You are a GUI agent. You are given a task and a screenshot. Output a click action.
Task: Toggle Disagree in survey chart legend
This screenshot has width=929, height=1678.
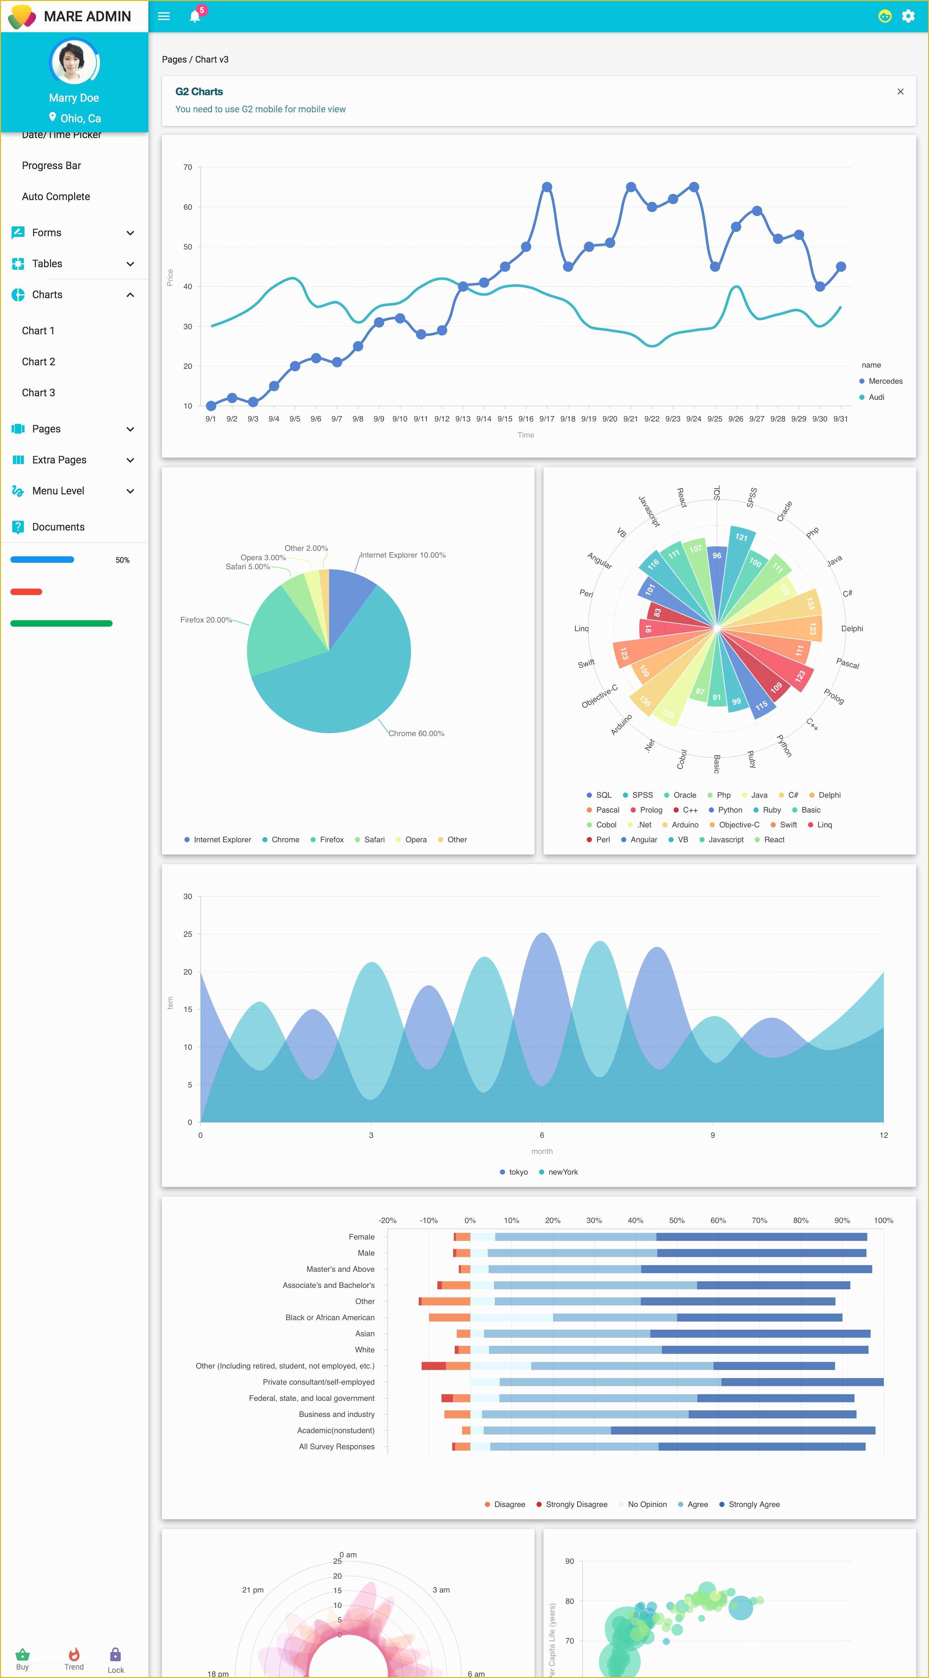[x=504, y=1504]
